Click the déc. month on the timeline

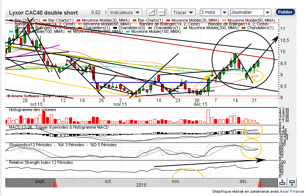pyautogui.click(x=244, y=181)
